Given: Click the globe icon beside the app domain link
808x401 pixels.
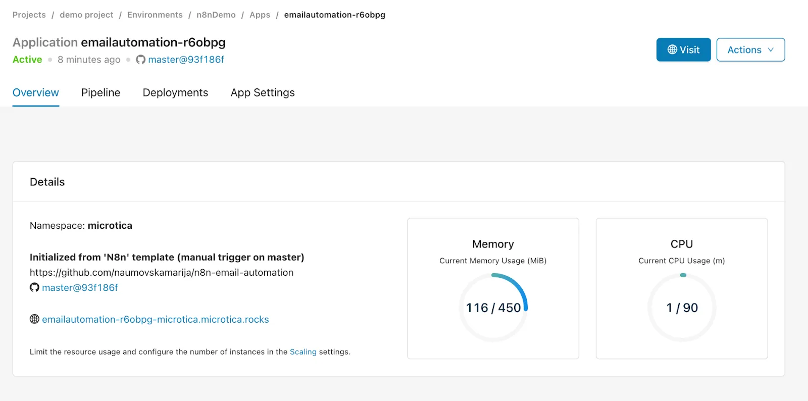Looking at the screenshot, I should tap(34, 319).
